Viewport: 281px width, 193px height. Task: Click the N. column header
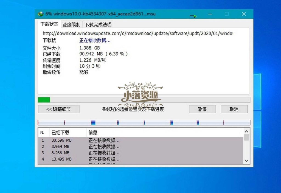[44, 133]
